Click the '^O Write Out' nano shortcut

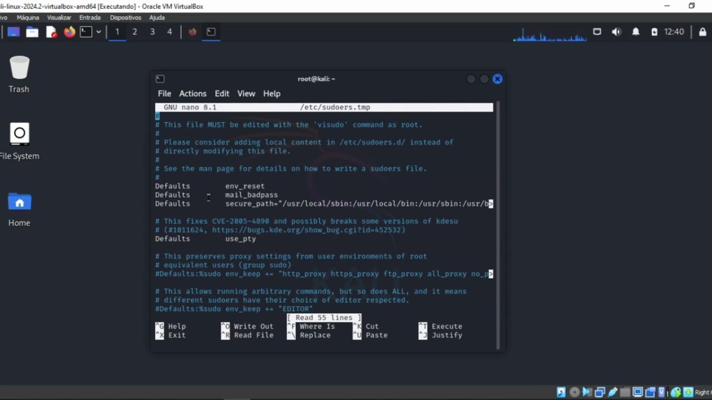tap(248, 327)
